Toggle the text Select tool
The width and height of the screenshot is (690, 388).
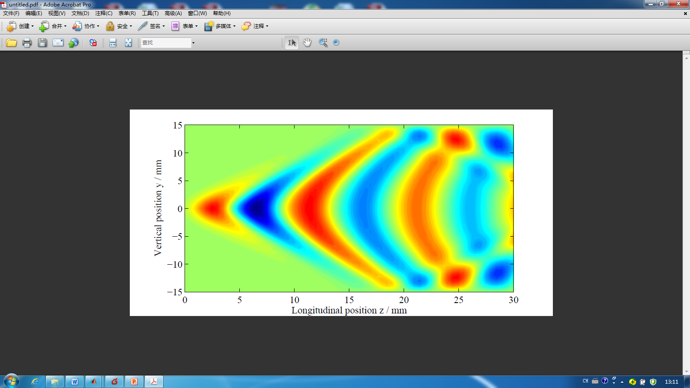[x=292, y=43]
